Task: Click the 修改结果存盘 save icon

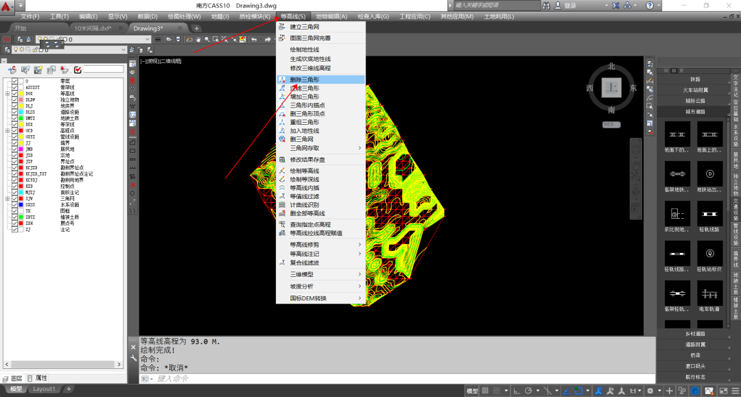Action: click(282, 160)
